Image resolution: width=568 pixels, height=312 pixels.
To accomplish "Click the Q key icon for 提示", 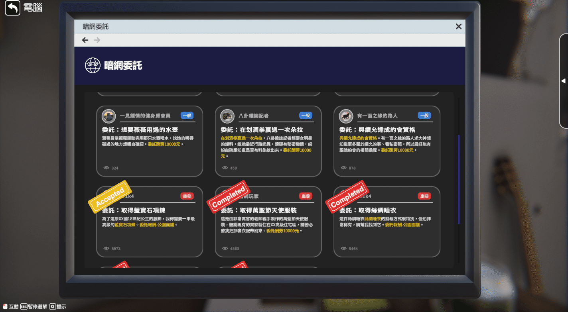I will [x=52, y=307].
